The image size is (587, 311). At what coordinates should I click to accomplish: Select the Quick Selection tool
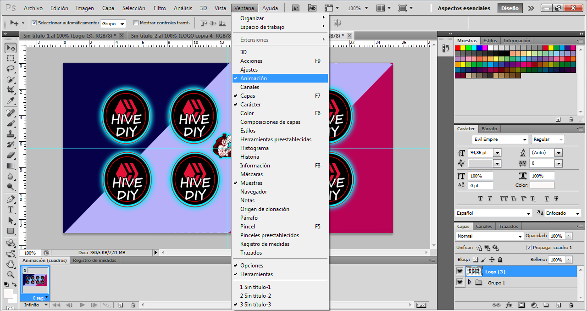coord(11,79)
